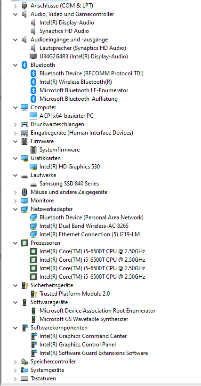Expand the Anschlüsse (COM & LPT) node

coord(16,6)
